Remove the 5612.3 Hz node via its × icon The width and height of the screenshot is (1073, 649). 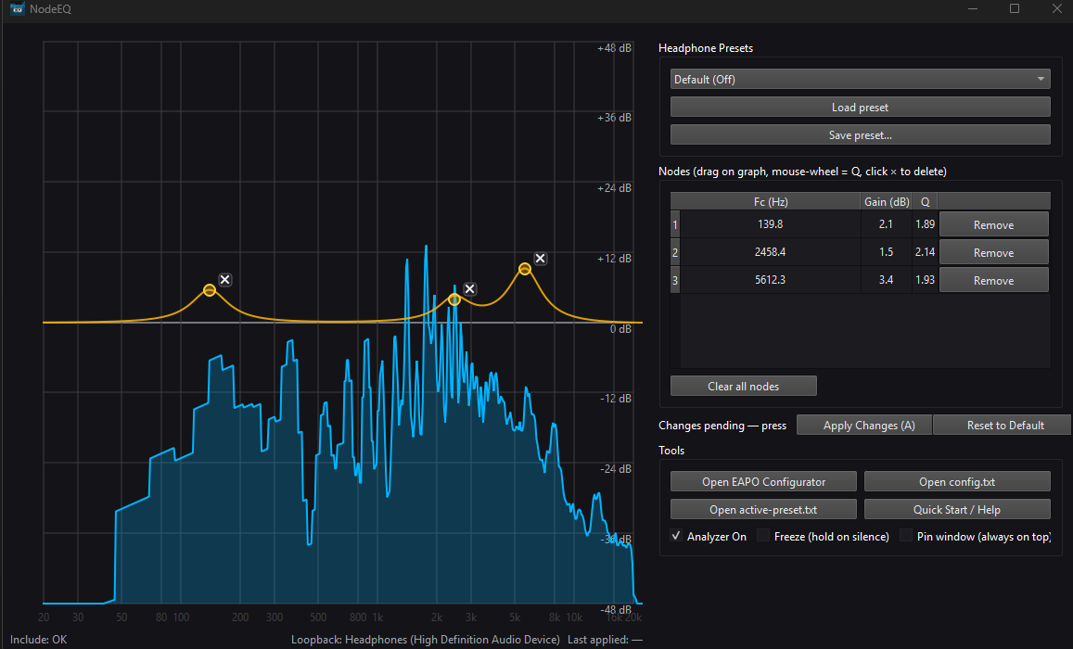coord(540,260)
